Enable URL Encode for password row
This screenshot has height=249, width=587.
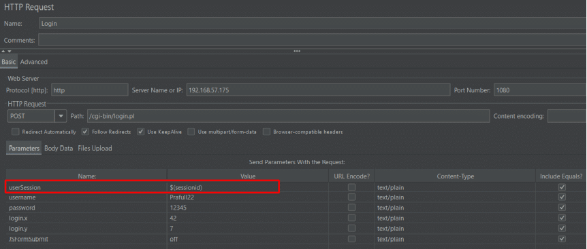[x=351, y=208]
